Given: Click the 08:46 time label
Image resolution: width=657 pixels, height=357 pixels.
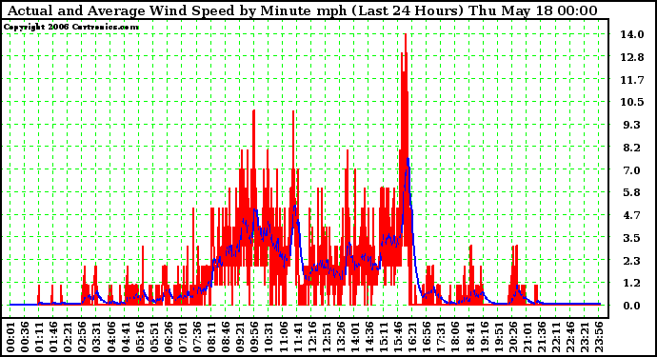Looking at the screenshot, I should [x=226, y=337].
